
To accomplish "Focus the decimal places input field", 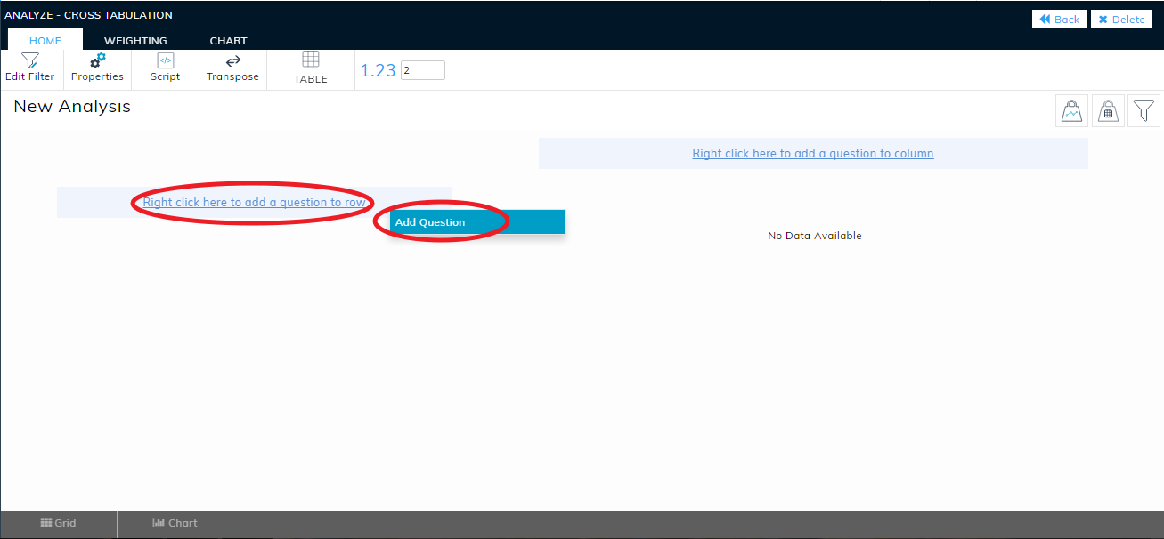I will coord(423,70).
